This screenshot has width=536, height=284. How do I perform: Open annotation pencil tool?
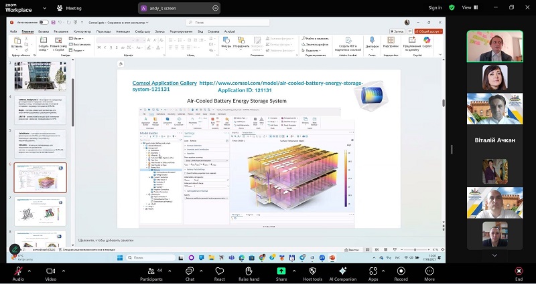point(15,249)
